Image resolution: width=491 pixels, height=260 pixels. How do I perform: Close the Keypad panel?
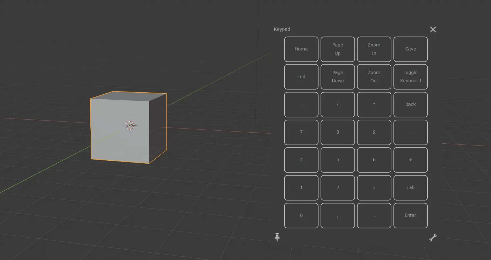coord(433,29)
